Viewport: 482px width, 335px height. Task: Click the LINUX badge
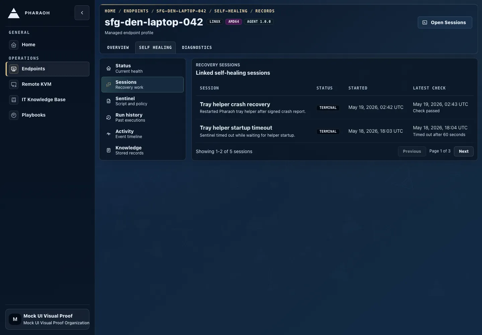pyautogui.click(x=215, y=21)
